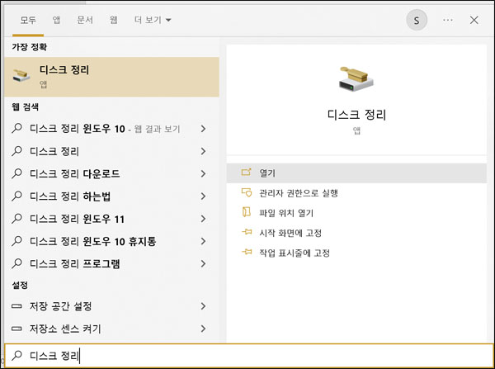Click magnifier icon in the search box
The image size is (495, 369).
(17, 356)
